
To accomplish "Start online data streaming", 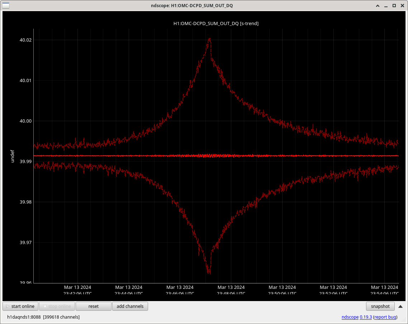I will coord(20,306).
